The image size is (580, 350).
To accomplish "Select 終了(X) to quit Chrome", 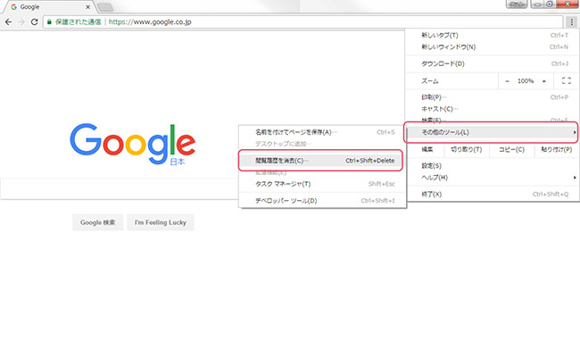I will [493, 195].
